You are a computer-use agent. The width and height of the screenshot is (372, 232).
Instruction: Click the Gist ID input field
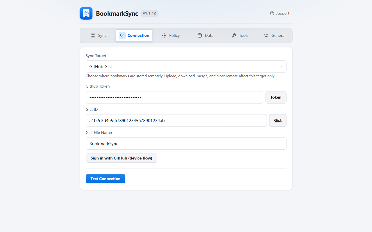click(176, 120)
